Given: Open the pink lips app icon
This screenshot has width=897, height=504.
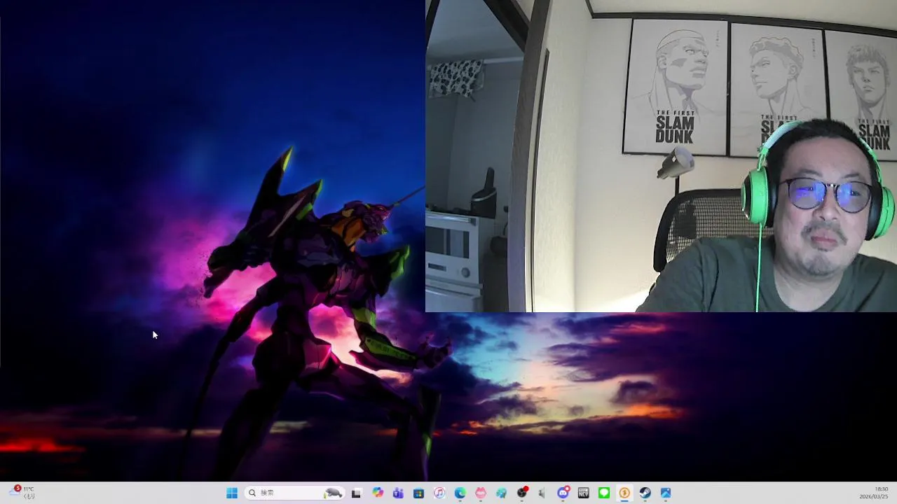Looking at the screenshot, I should click(x=480, y=493).
